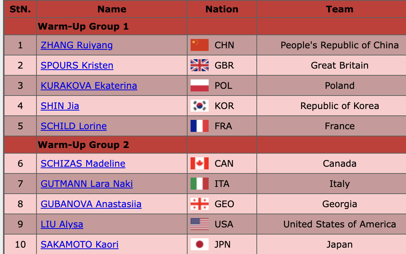Follow the KURAKOVA Ekaterina link
Screen dimensions: 406x254
(89, 86)
